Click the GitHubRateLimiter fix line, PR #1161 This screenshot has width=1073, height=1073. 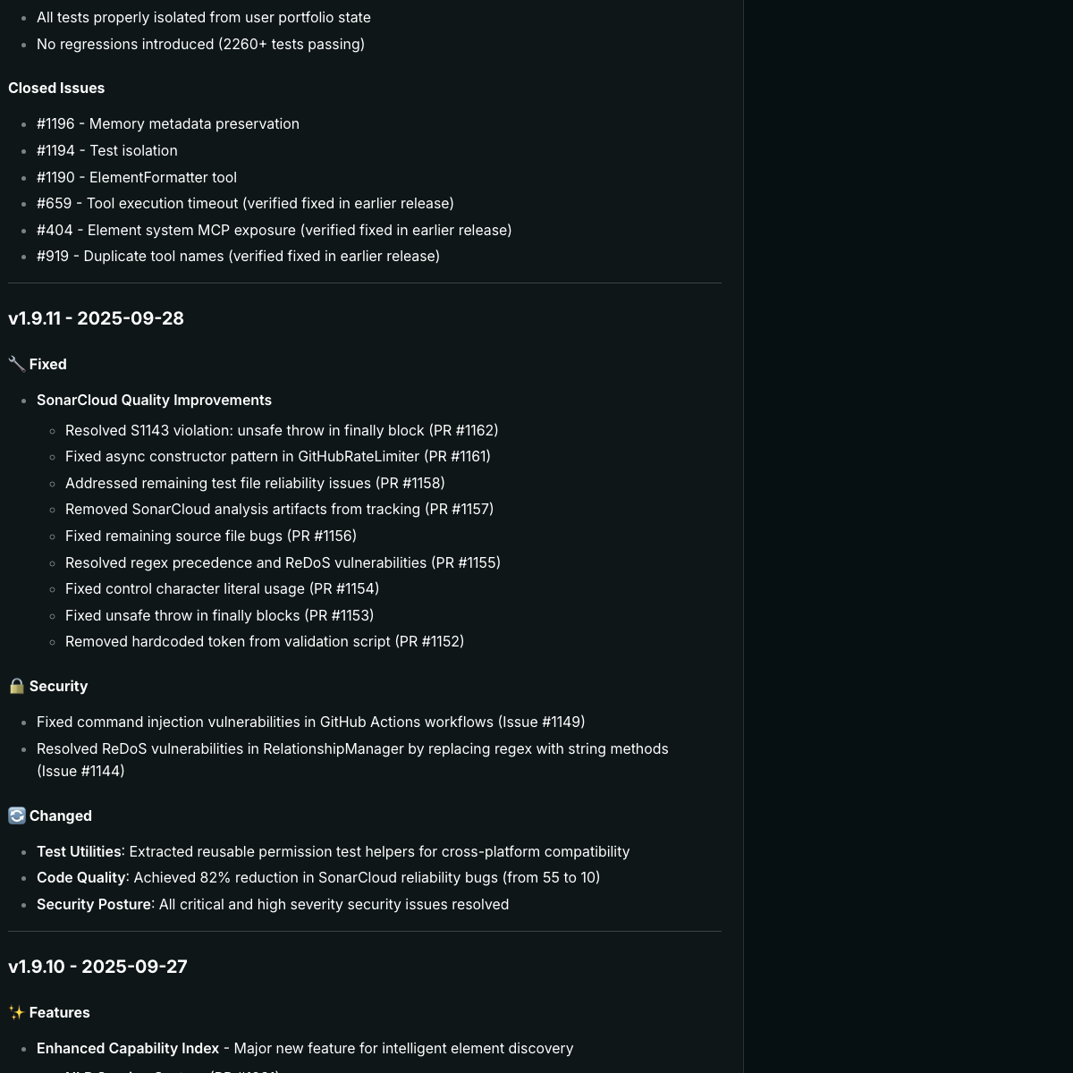278,456
